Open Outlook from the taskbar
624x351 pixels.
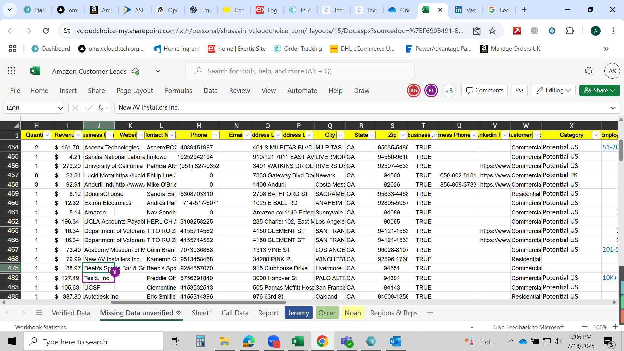pyautogui.click(x=395, y=342)
